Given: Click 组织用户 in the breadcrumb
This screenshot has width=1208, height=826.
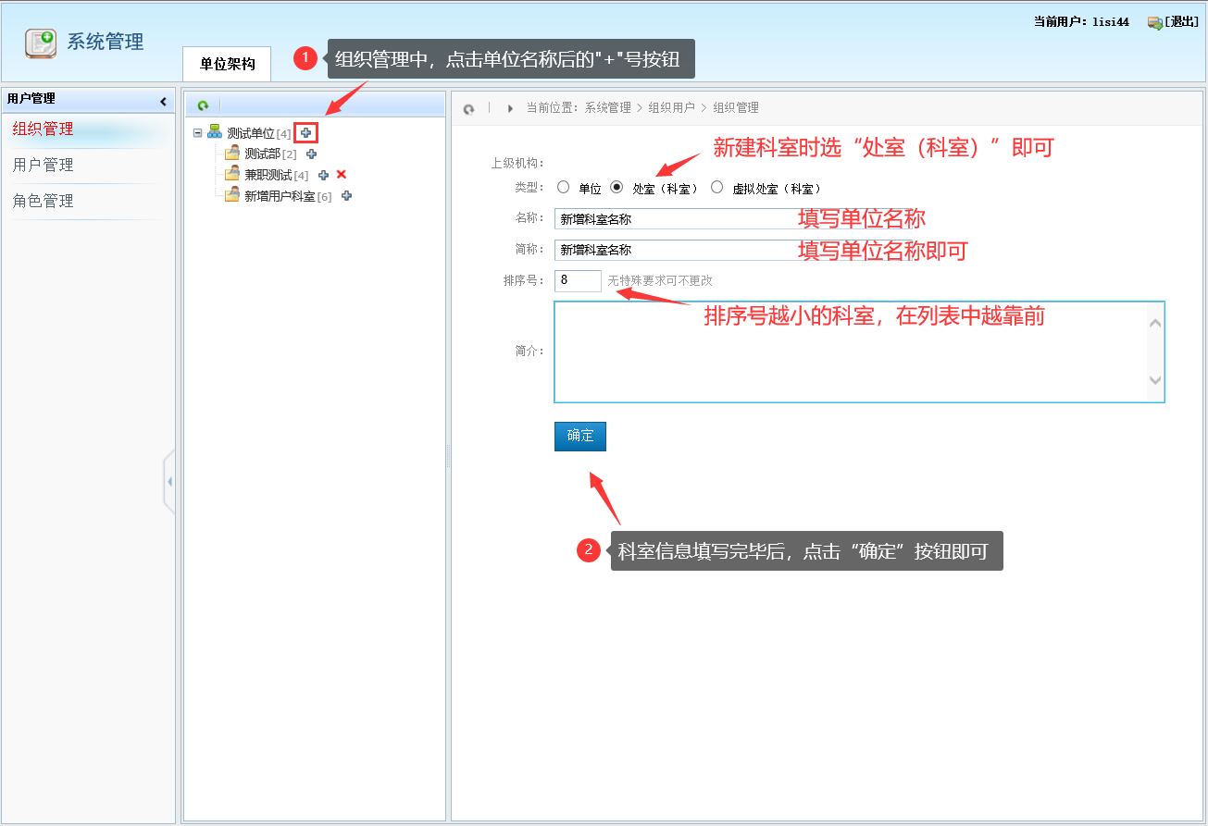Looking at the screenshot, I should click(671, 108).
